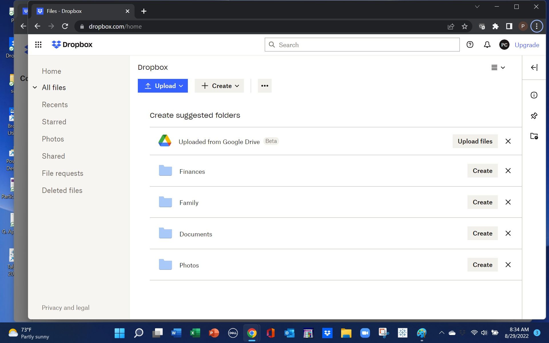Open Deleted files in the sidebar
The width and height of the screenshot is (549, 343).
point(62,190)
